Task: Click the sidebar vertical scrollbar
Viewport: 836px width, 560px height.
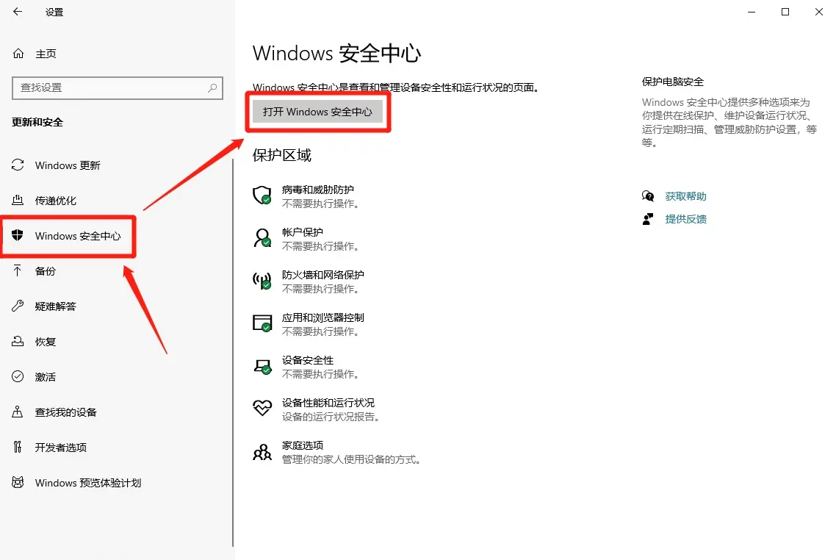Action: tap(233, 352)
